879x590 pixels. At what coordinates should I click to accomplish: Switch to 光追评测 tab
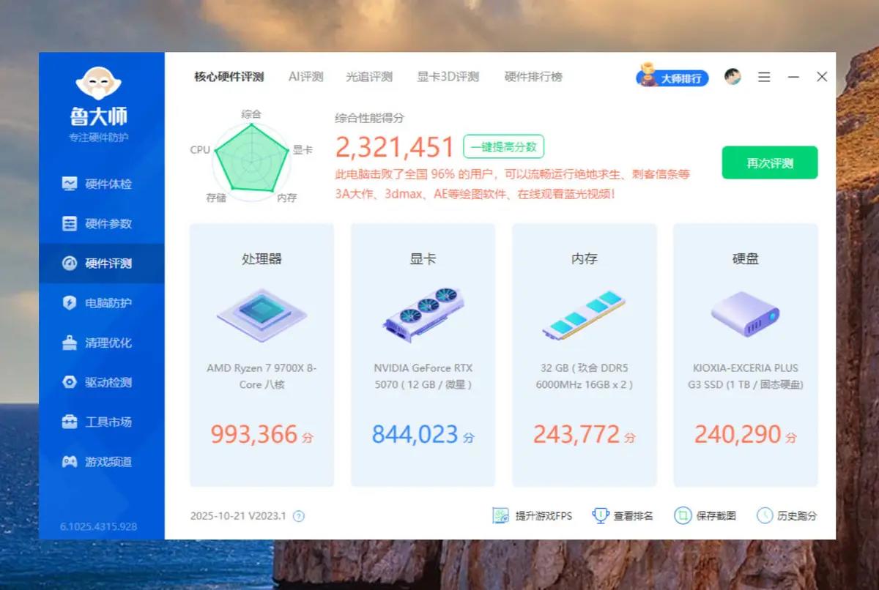click(x=369, y=76)
